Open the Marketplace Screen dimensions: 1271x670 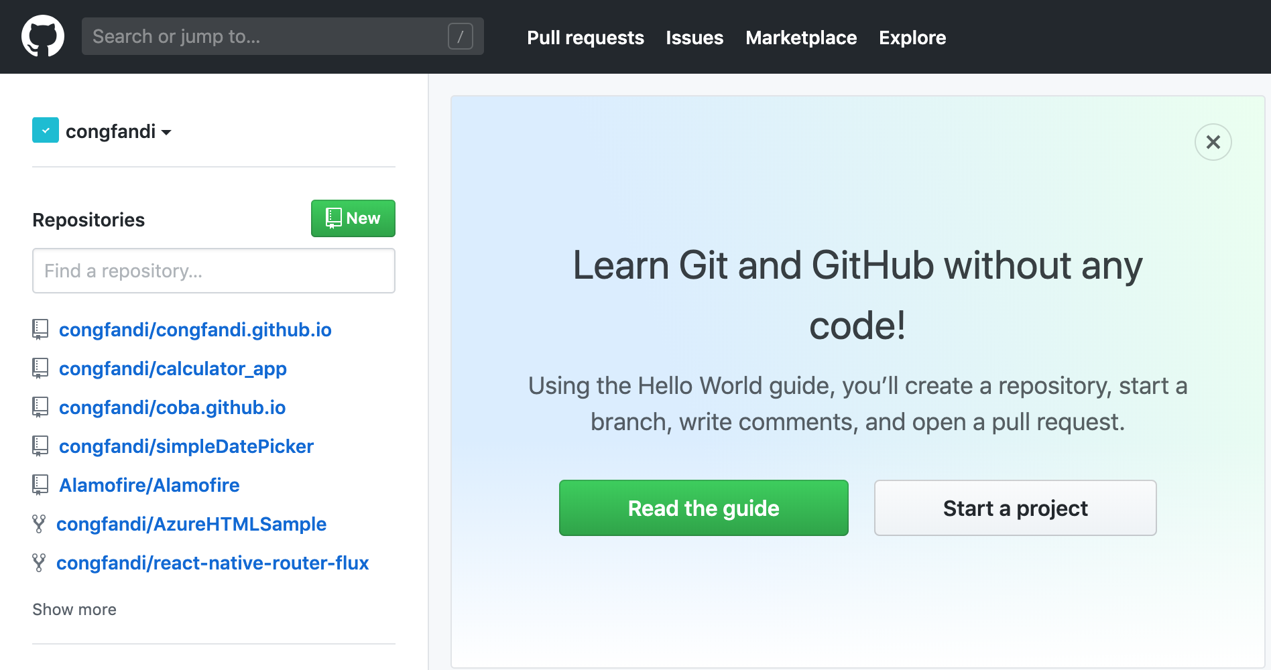click(x=800, y=38)
